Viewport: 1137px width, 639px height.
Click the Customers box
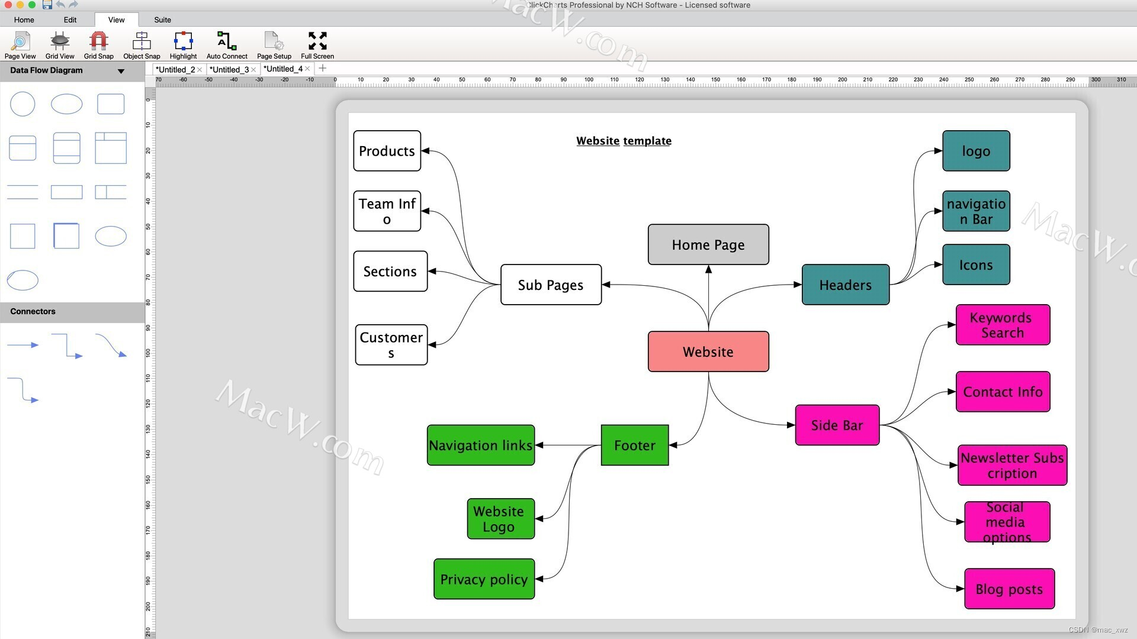click(391, 345)
